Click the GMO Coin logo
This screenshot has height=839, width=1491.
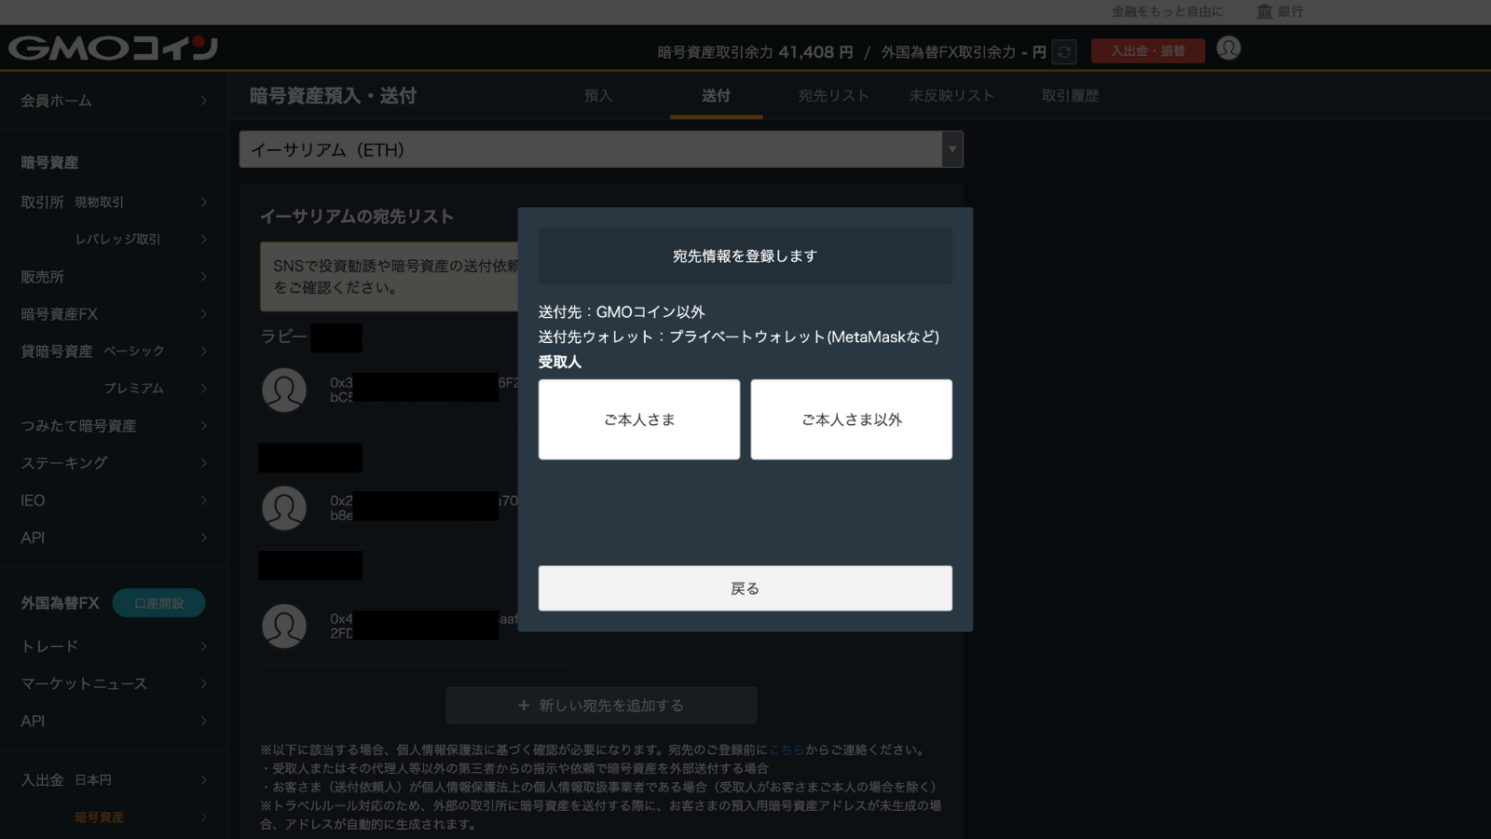tap(113, 48)
